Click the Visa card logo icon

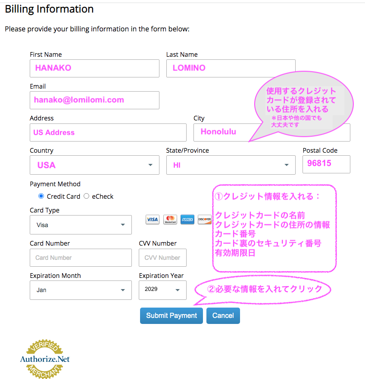point(153,219)
